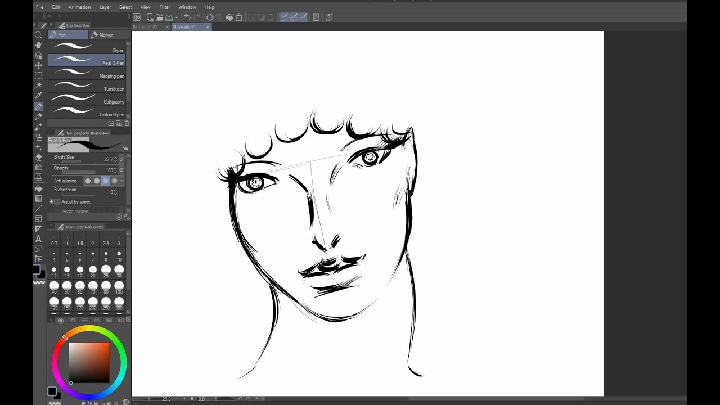720x405 pixels.
Task: Choose the Turnip pen sub tool
Action: (x=87, y=86)
